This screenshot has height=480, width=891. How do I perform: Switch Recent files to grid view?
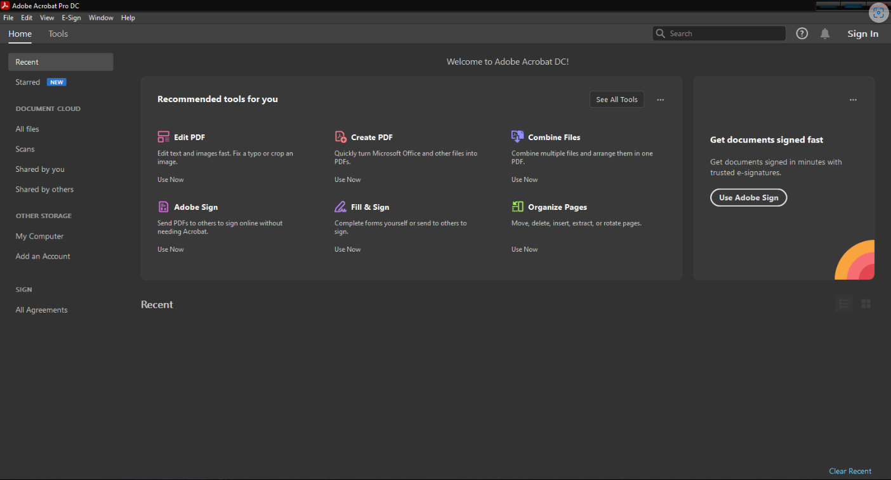(866, 304)
